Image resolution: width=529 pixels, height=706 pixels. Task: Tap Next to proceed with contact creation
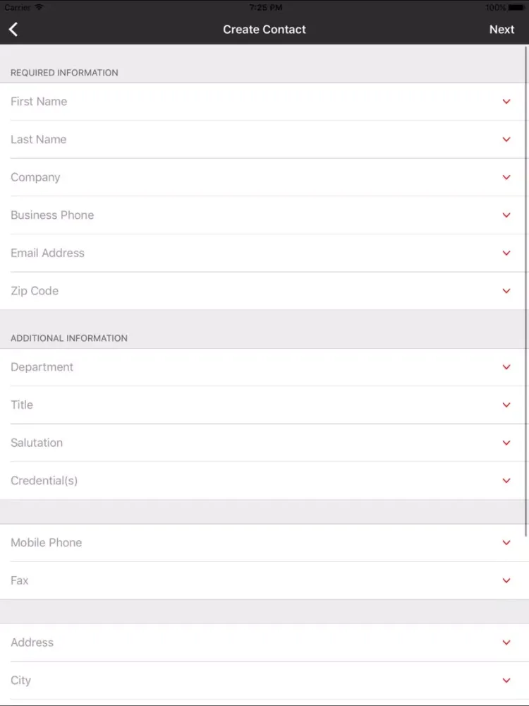coord(501,29)
